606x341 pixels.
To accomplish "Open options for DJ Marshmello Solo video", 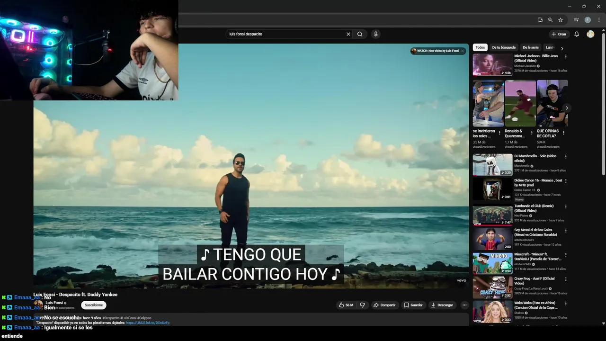I will tap(566, 156).
